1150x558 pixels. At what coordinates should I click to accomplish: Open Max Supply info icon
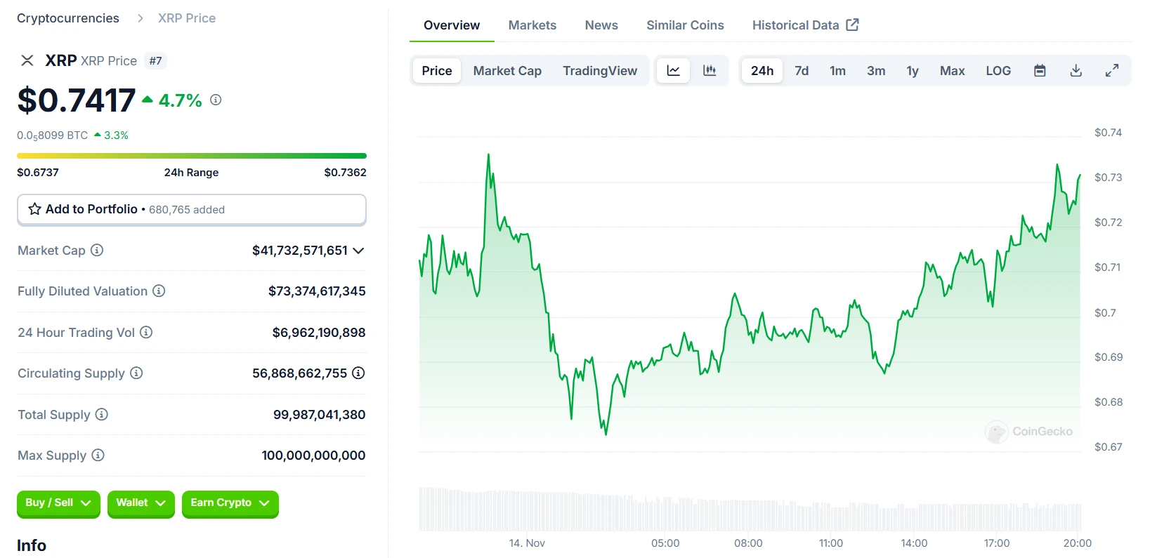point(98,455)
